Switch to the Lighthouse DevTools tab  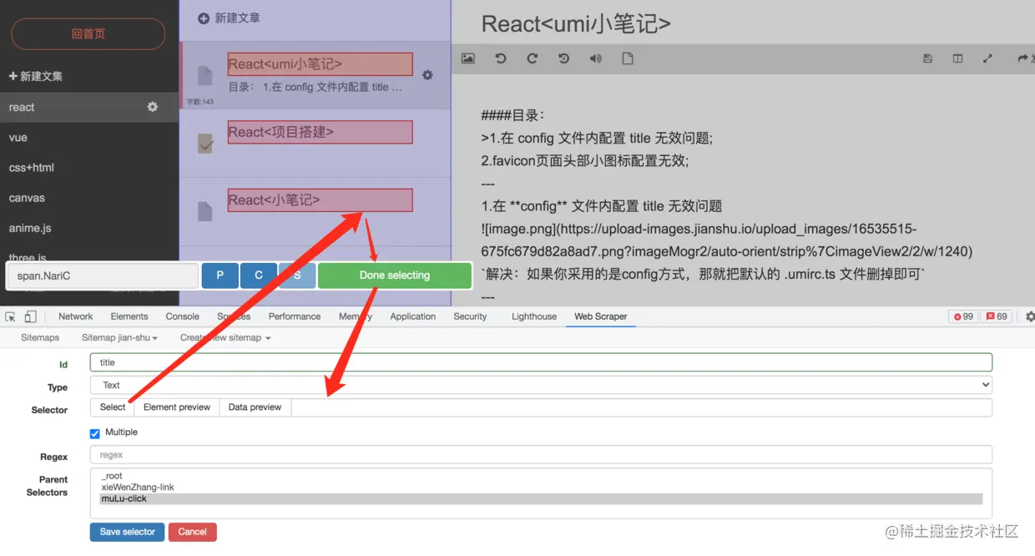[534, 316]
